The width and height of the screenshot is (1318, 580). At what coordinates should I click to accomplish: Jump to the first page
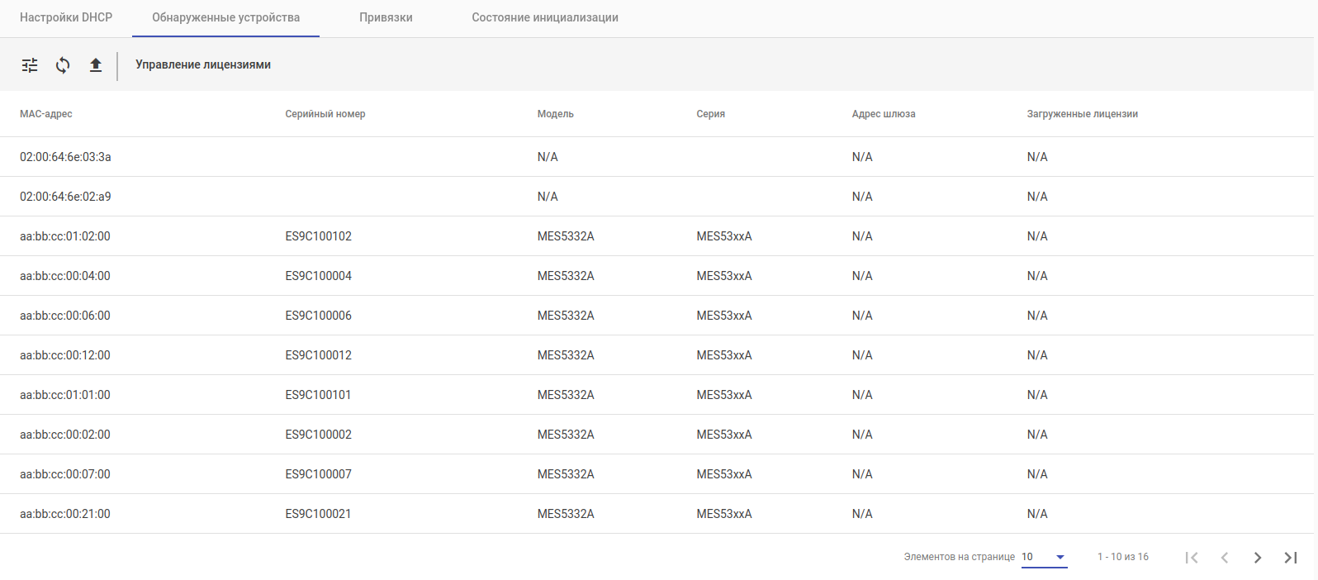1191,558
